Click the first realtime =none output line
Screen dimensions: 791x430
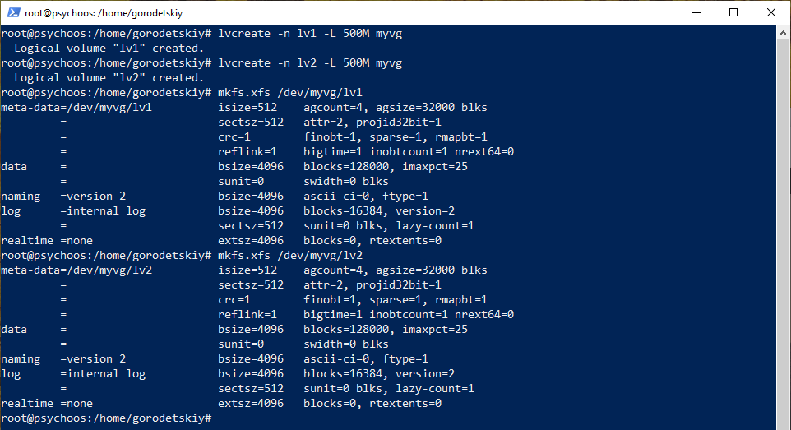pos(221,241)
